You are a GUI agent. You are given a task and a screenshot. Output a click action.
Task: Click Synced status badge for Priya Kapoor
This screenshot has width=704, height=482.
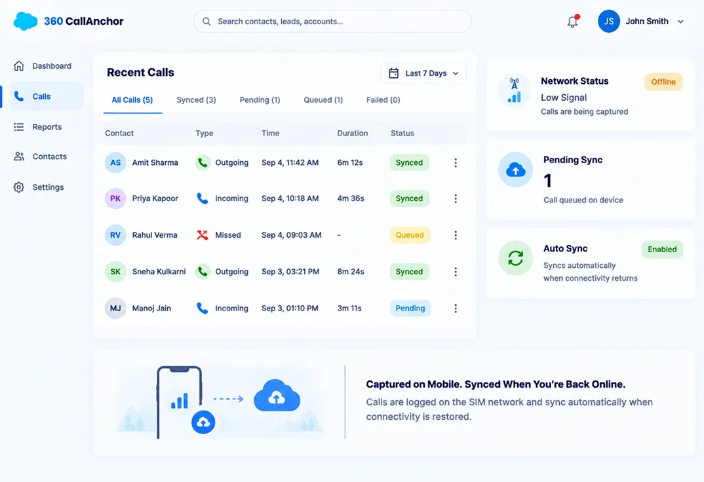(x=409, y=198)
